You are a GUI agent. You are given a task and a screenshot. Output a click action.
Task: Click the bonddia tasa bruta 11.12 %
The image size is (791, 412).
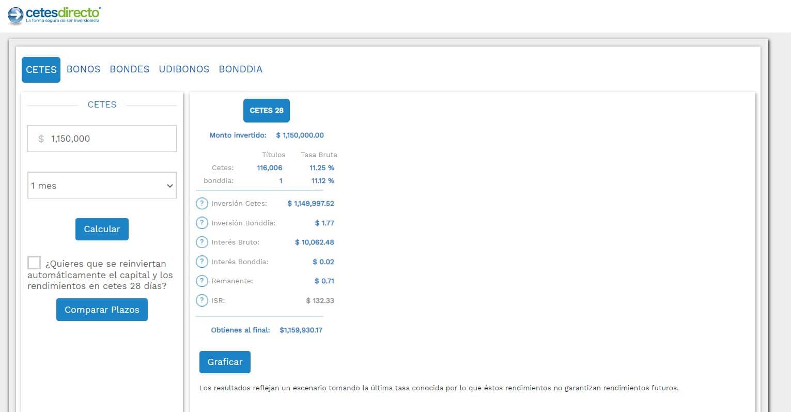323,181
